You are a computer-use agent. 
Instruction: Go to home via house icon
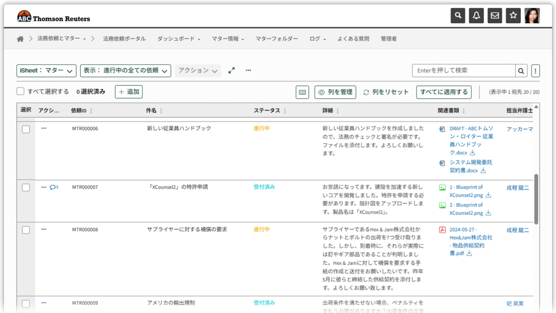(x=20, y=39)
